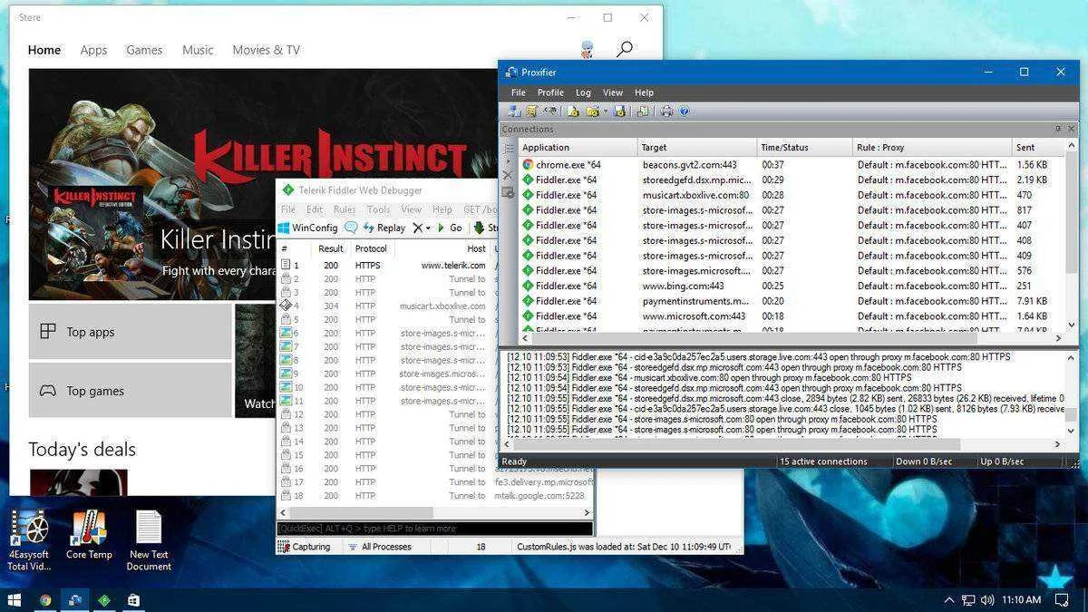Open the Help question-mark icon in Proxifier
This screenshot has height=612, width=1088.
click(684, 112)
